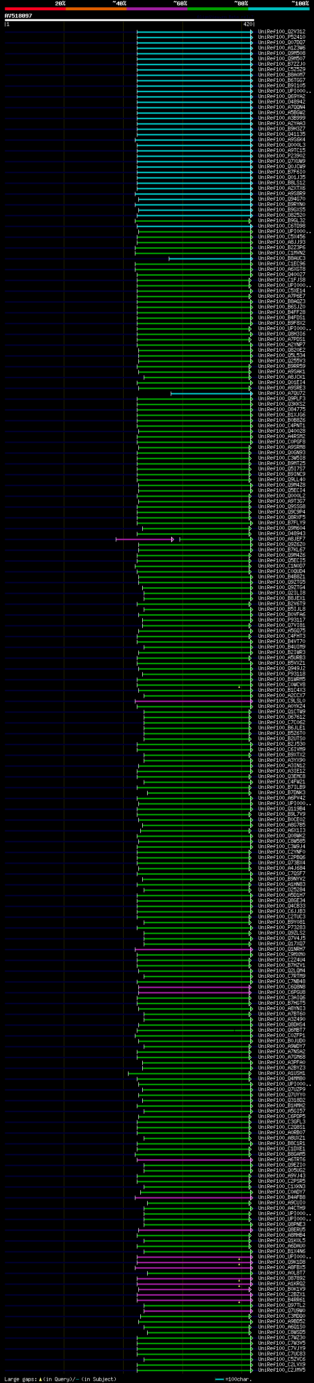Viewport: 314px width, 1383px height.
Task: Click hit label UniRef100_A7QQN4
Action: [282, 107]
